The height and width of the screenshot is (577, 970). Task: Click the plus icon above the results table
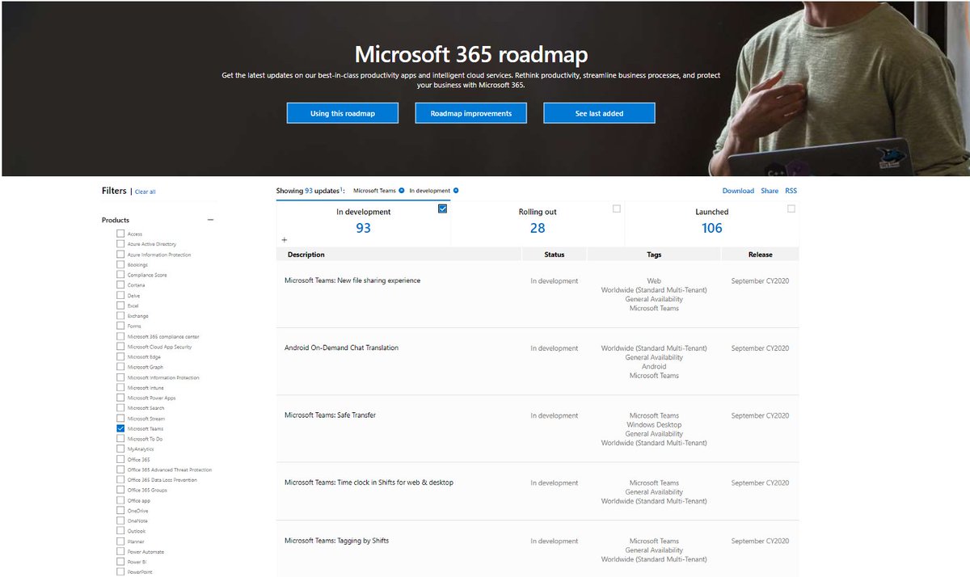pyautogui.click(x=284, y=240)
